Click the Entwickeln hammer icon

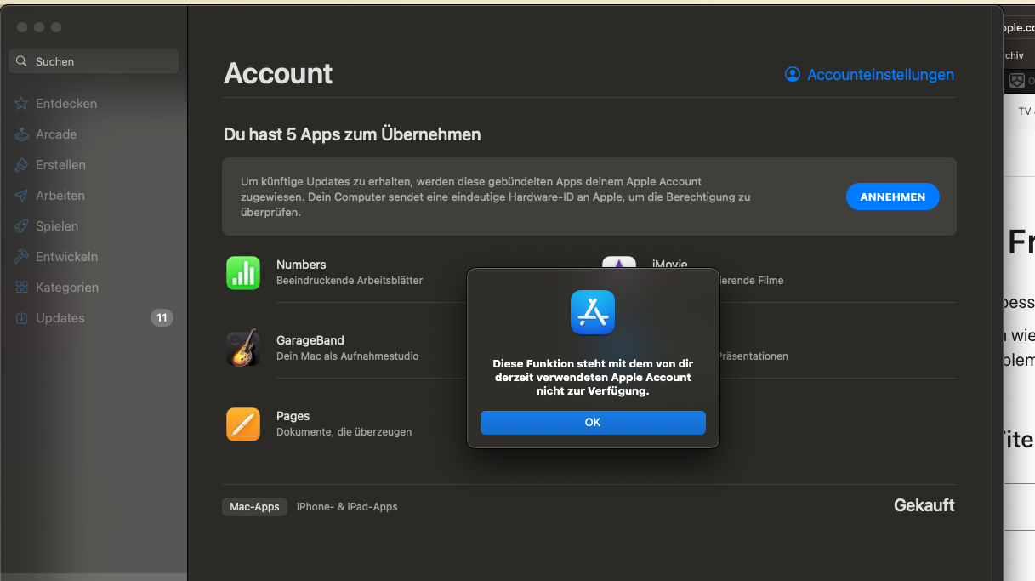[x=21, y=257]
